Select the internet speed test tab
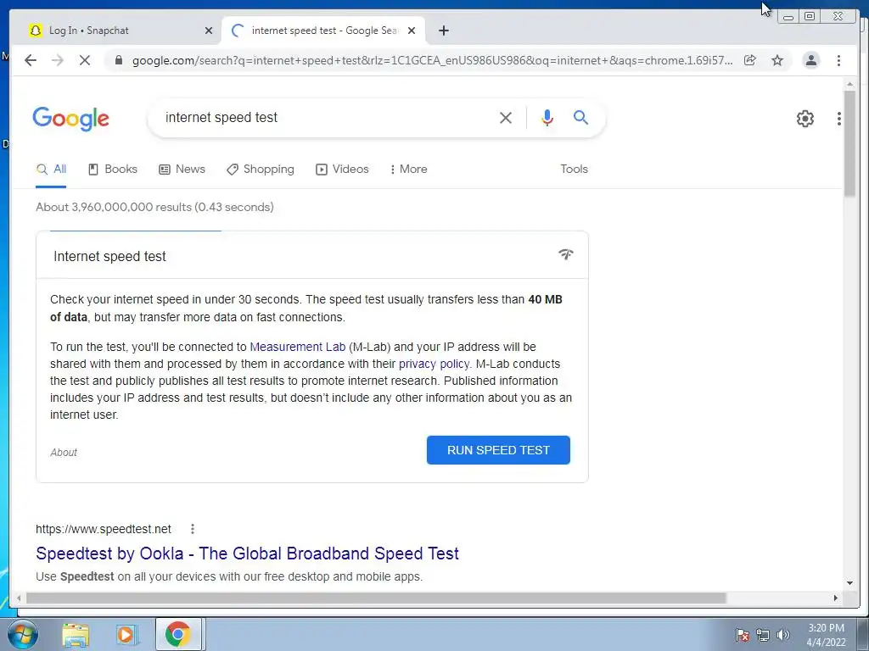Image resolution: width=869 pixels, height=651 pixels. [x=323, y=31]
